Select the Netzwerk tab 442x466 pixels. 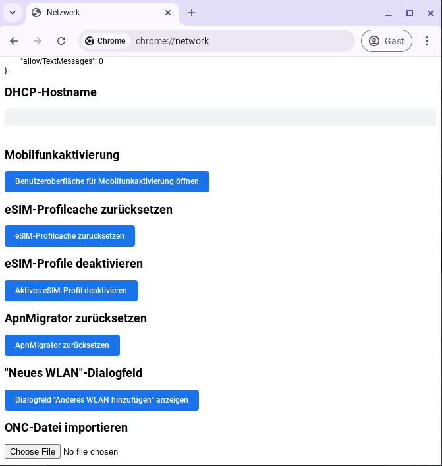click(99, 13)
